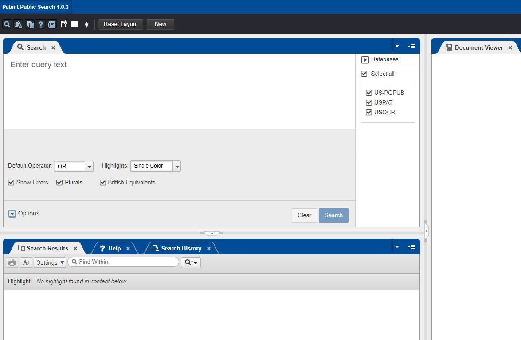Click Reset Layout button
Viewport: 521px width, 340px height.
point(121,24)
